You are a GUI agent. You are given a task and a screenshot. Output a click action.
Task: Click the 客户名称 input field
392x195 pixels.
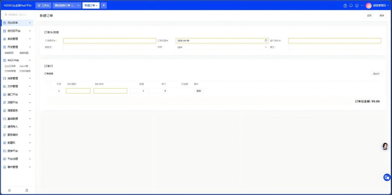pos(334,41)
